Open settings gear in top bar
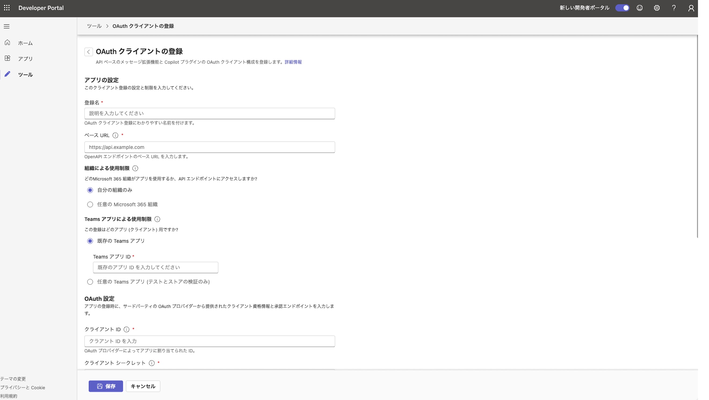The image size is (709, 400). [x=657, y=8]
